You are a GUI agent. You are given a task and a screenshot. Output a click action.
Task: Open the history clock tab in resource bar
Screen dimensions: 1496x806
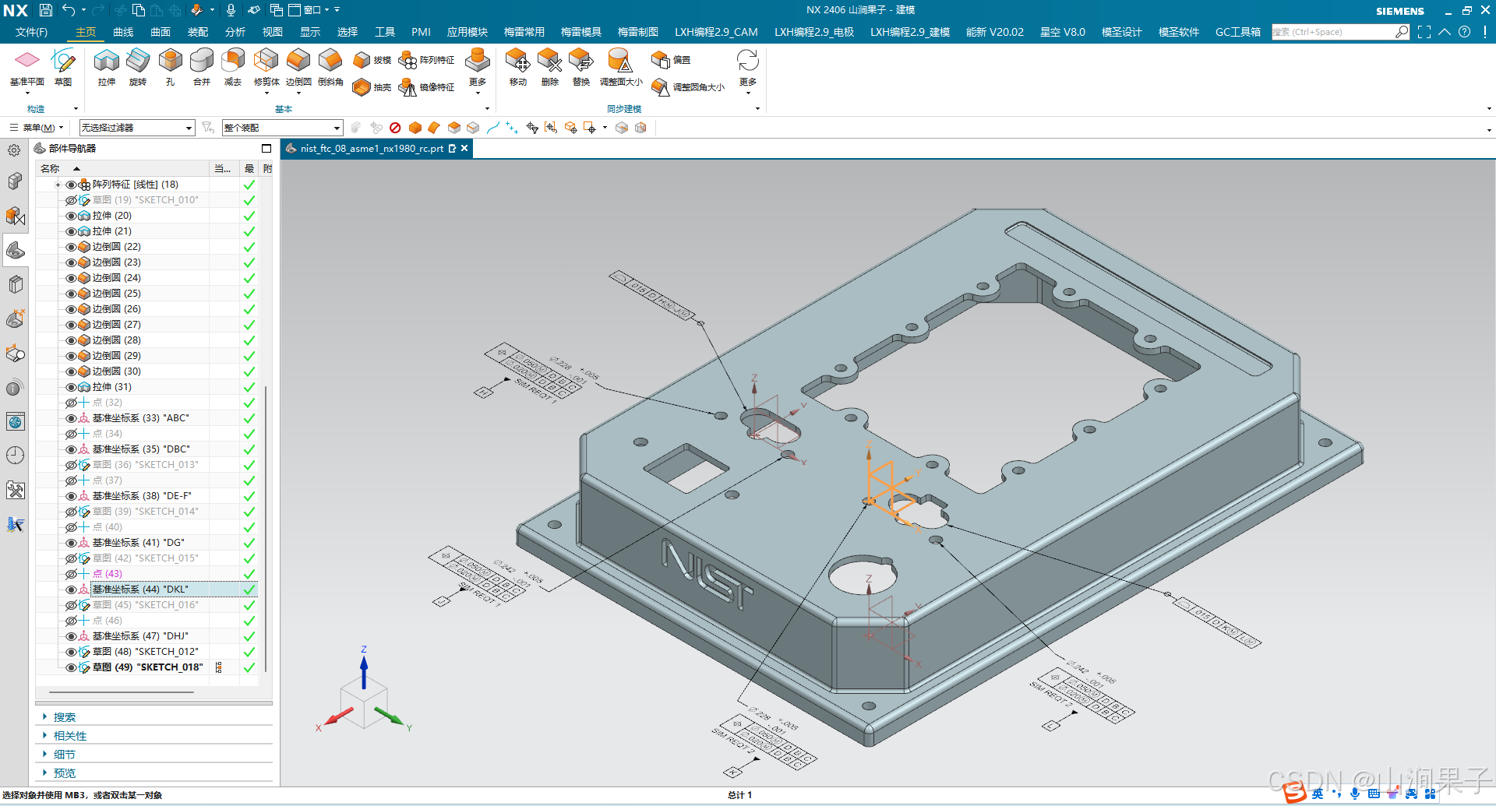(x=15, y=456)
